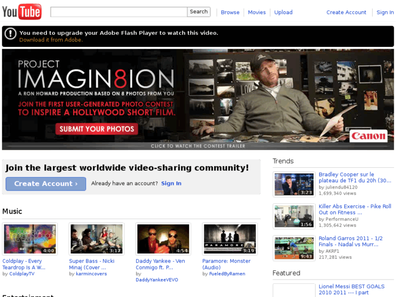Viewport: 396px width, 297px height.
Task: Open the Daddy Yankee video thumbnail
Action: click(x=163, y=239)
